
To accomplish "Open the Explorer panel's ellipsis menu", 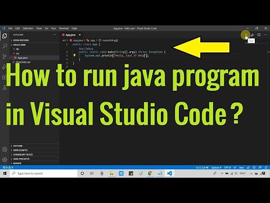I will [54, 34].
